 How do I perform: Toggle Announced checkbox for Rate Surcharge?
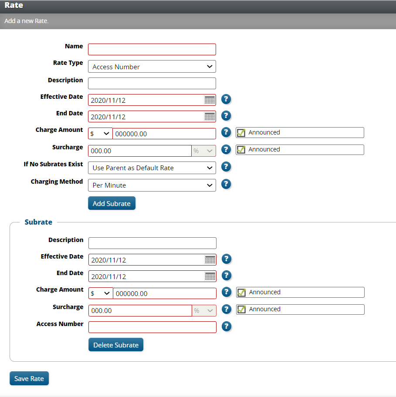[x=241, y=150]
